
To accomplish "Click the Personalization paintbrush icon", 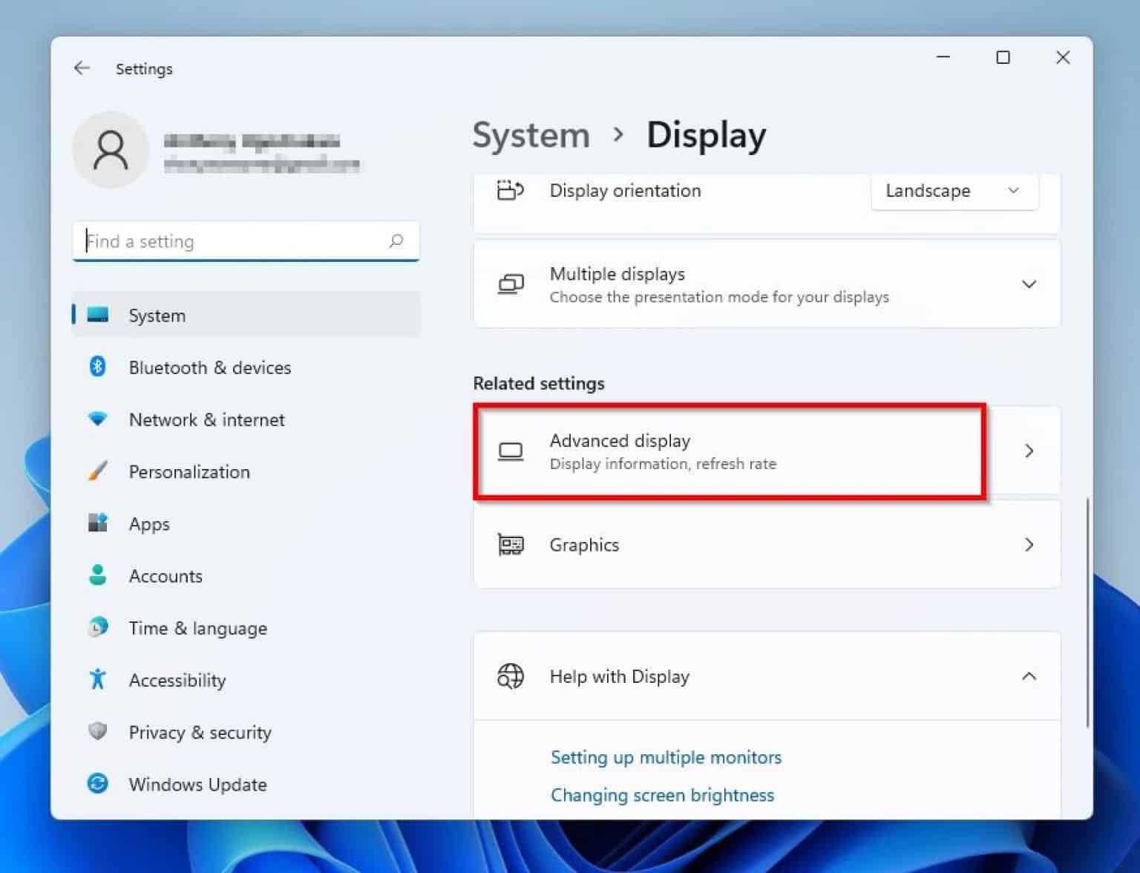I will 98,471.
